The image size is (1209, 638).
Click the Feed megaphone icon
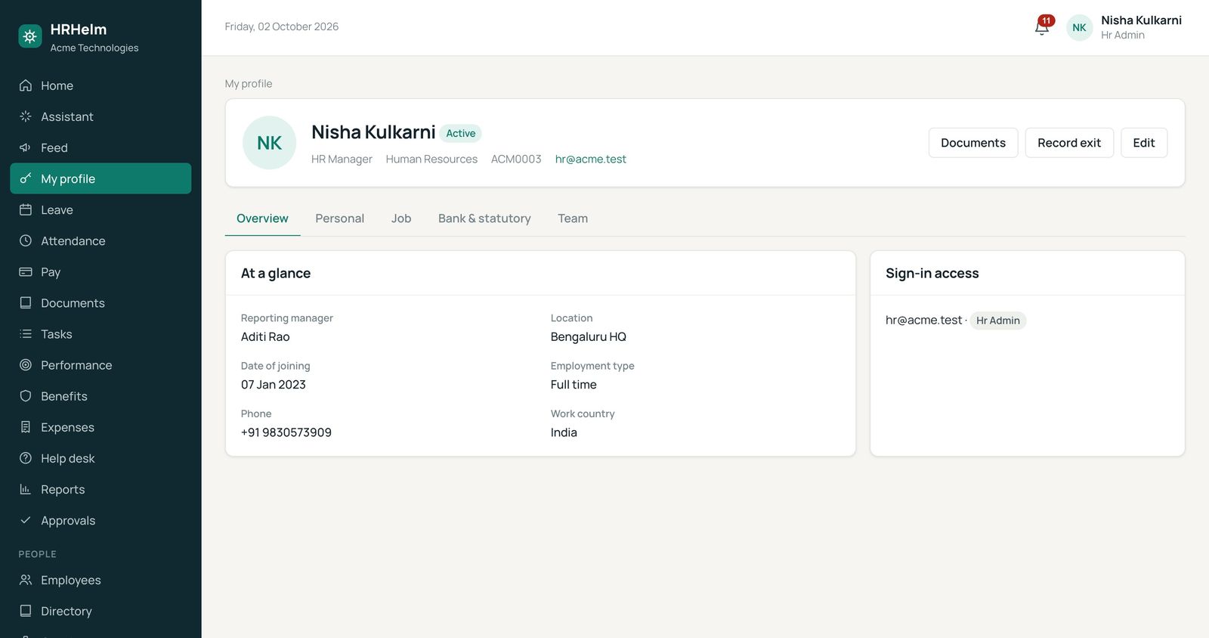(26, 147)
